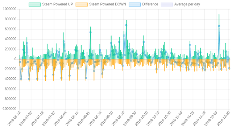This screenshot has width=232, height=131.
Task: Click the x-axis date 2019-07-22
Action: (x=49, y=119)
